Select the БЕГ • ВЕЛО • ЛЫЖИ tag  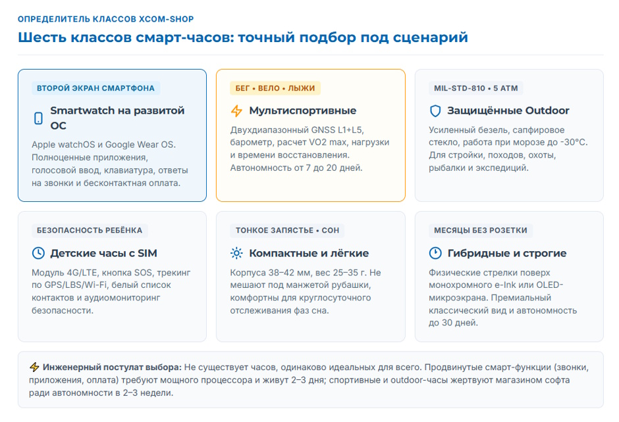[x=275, y=88]
